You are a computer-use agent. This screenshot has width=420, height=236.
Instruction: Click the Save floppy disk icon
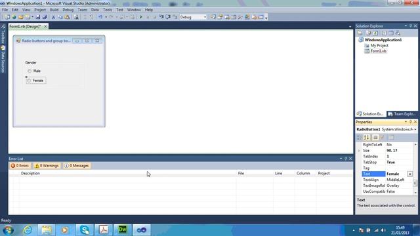(x=38, y=17)
